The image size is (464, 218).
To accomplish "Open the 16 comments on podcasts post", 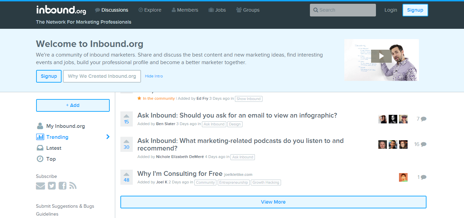I will [420, 144].
